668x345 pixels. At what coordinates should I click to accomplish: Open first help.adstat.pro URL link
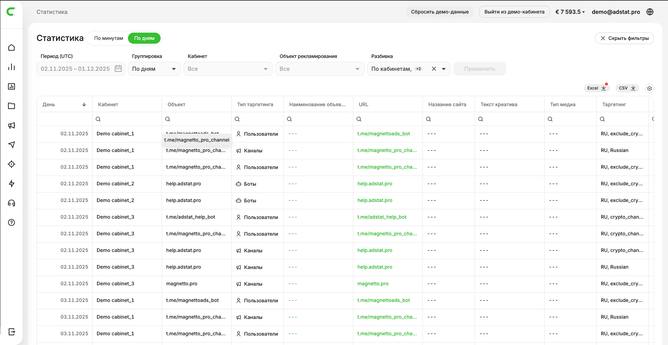(375, 184)
